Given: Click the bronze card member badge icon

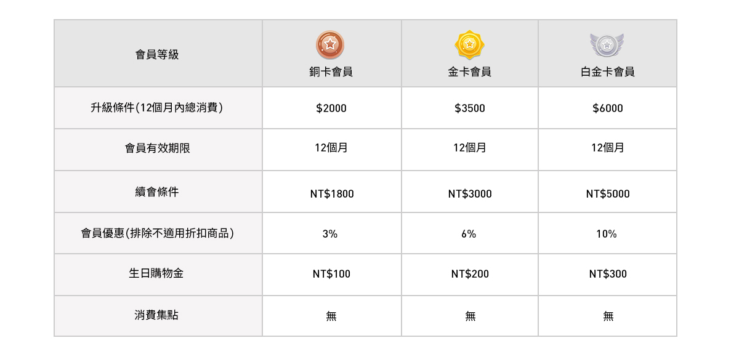Looking at the screenshot, I should [331, 44].
